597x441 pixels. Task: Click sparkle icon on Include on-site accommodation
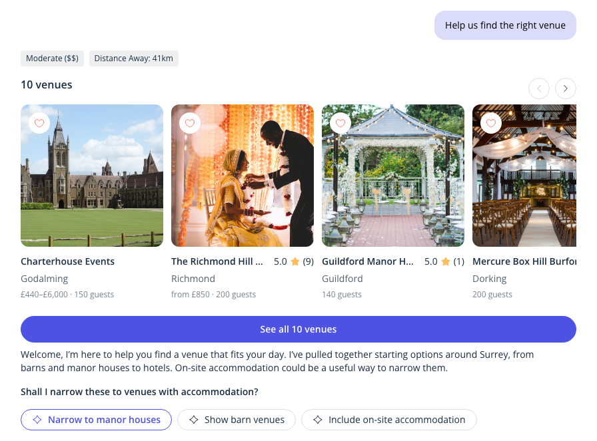[318, 420]
